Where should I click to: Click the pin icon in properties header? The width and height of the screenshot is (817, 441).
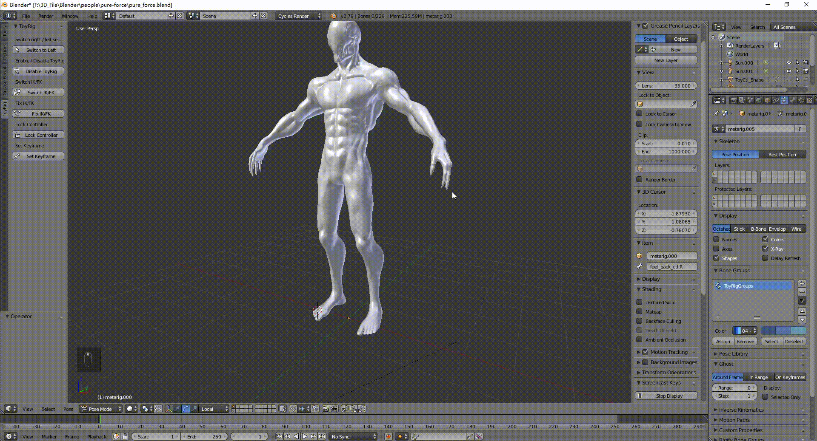[716, 113]
